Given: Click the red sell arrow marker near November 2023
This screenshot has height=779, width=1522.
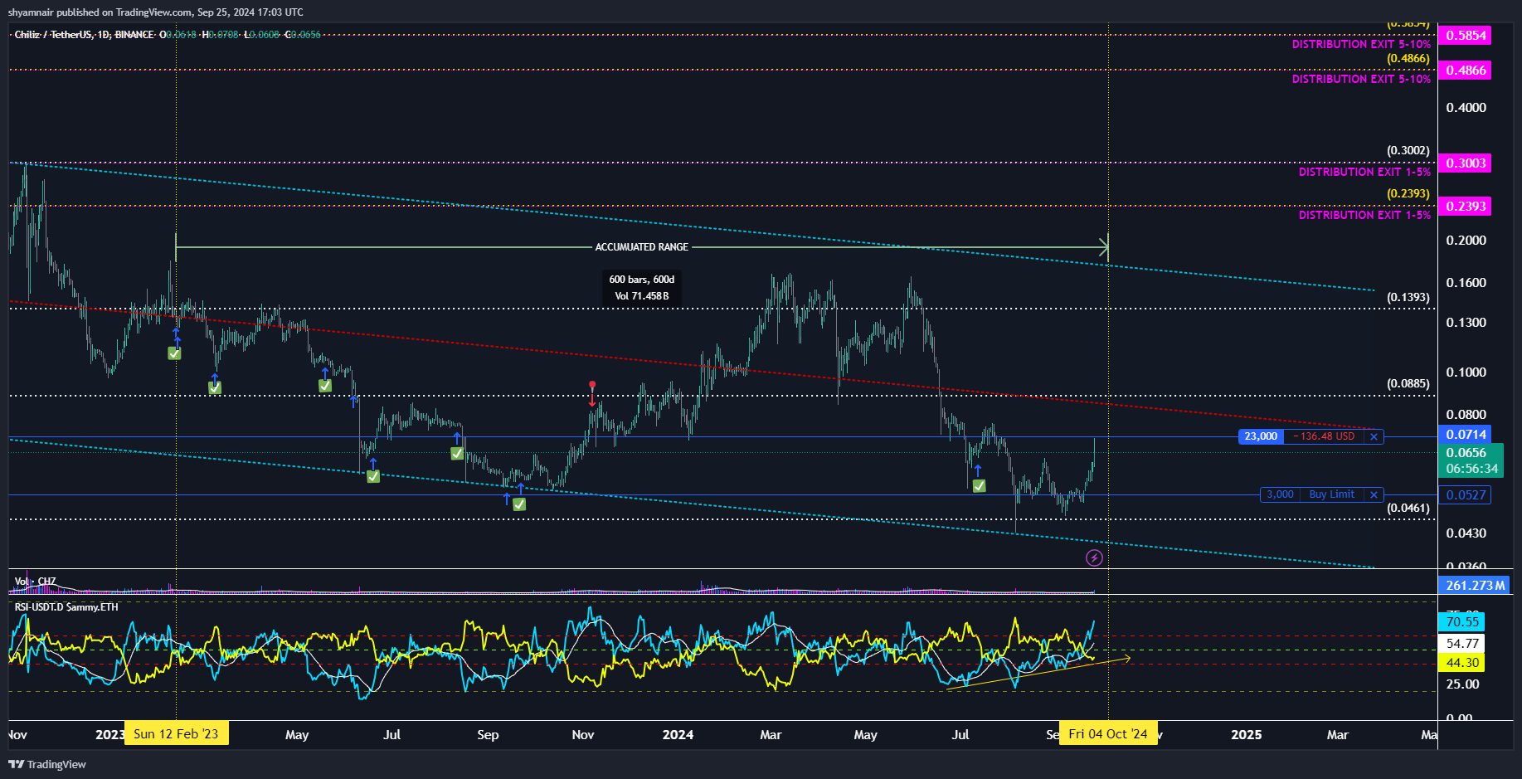Looking at the screenshot, I should [592, 393].
